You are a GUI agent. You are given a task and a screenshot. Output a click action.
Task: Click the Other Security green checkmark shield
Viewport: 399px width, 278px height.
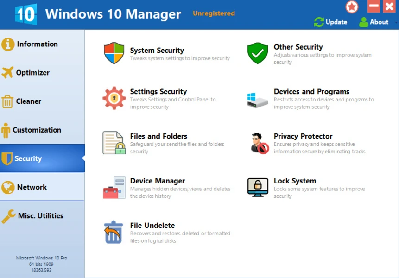[x=258, y=53]
